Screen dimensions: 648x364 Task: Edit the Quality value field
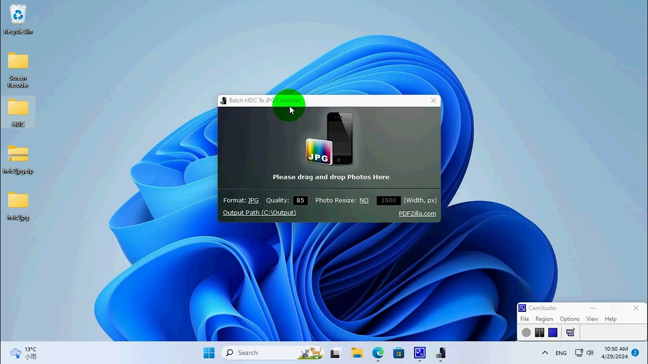click(x=300, y=200)
